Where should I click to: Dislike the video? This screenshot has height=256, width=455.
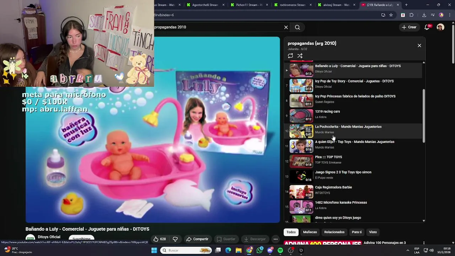pyautogui.click(x=175, y=239)
